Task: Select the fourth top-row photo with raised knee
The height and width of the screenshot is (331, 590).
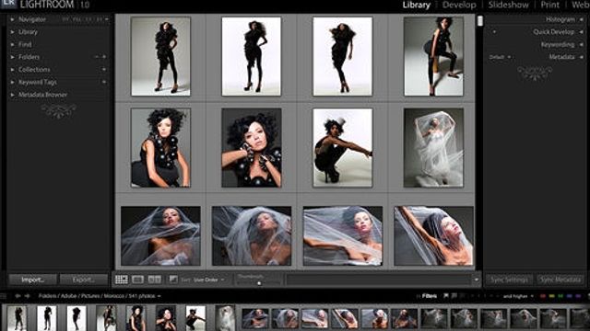Action: tap(433, 56)
